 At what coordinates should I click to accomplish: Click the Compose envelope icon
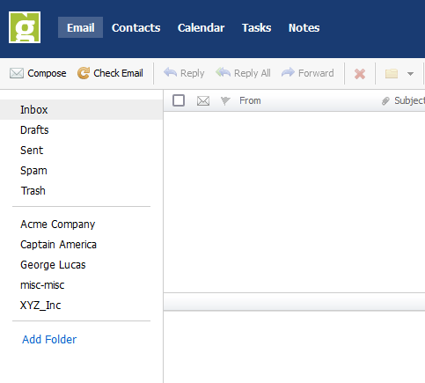tap(17, 73)
